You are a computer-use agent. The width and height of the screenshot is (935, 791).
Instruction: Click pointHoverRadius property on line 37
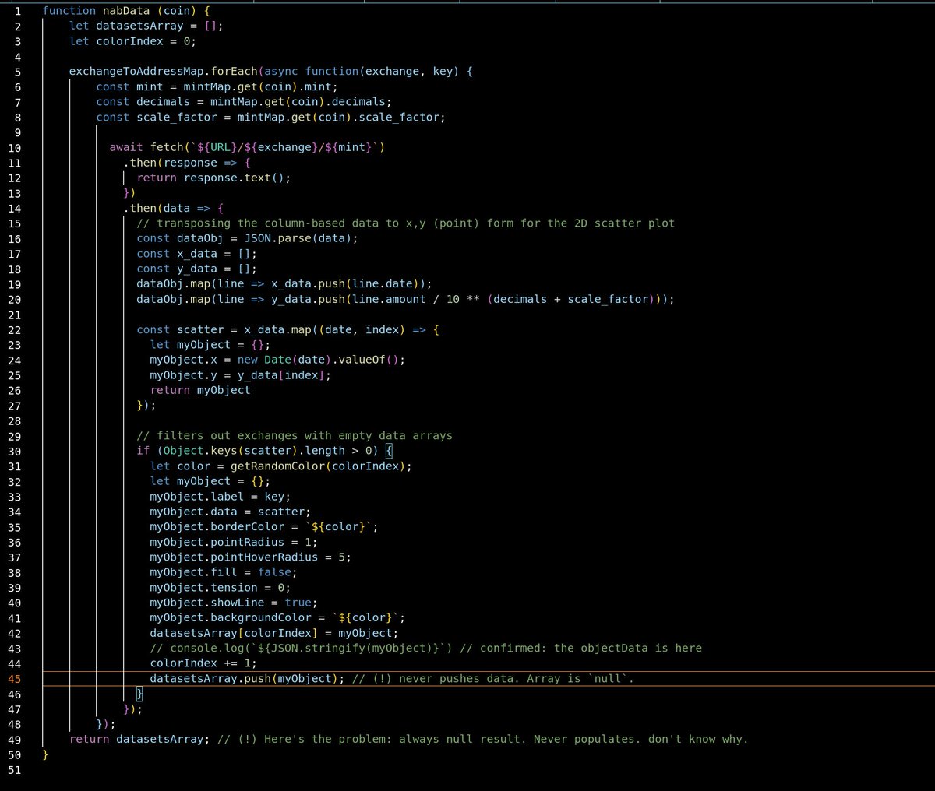tap(264, 557)
